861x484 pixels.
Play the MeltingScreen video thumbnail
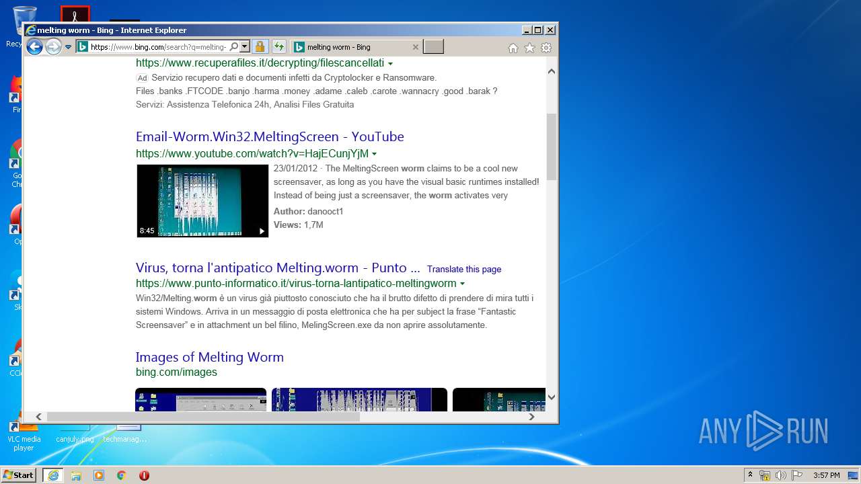coord(202,201)
